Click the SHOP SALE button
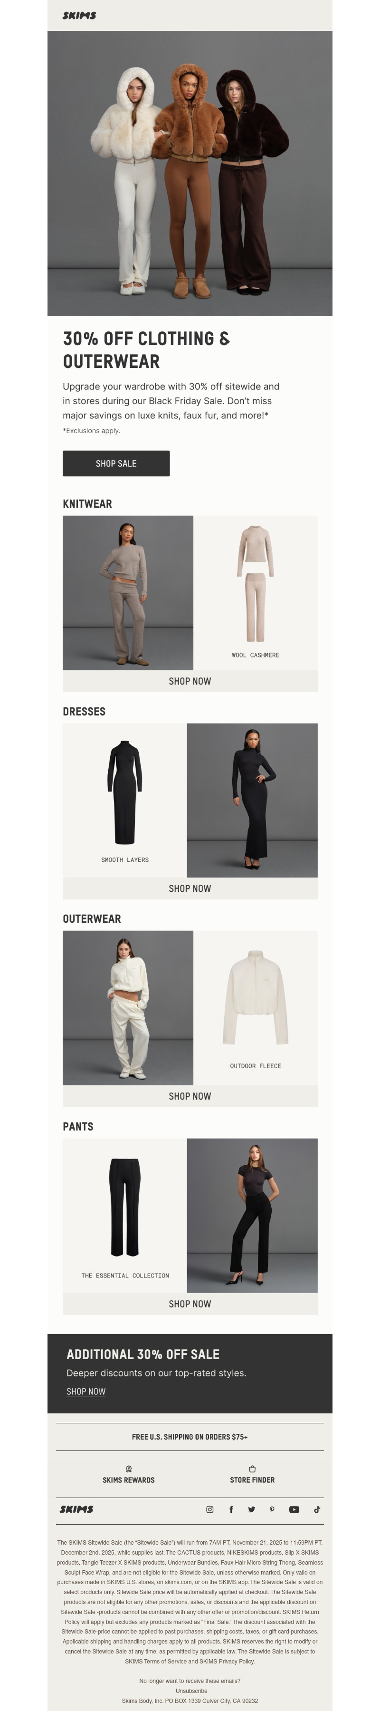The width and height of the screenshot is (380, 1711). tap(116, 463)
